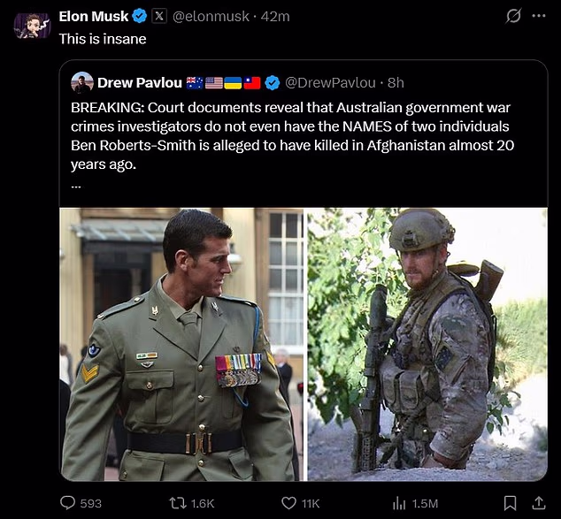Open the Grok explain icon
The width and height of the screenshot is (561, 519).
pos(512,16)
